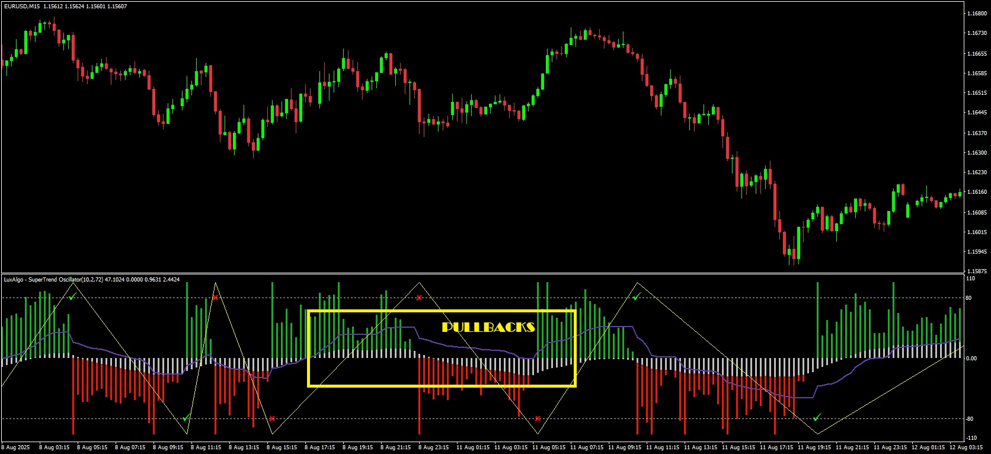Click the 11 Aug 21:15 time label
Screen dimensions: 991x454
(853, 447)
